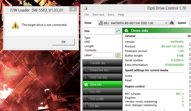Click "The target drive is not connected." message
This screenshot has height=111, width=191.
[45, 25]
